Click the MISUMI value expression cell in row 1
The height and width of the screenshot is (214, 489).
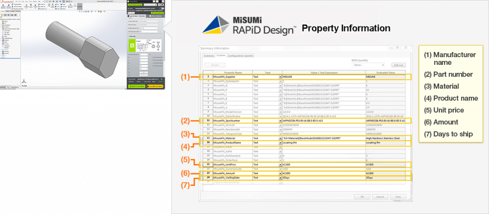coord(324,77)
